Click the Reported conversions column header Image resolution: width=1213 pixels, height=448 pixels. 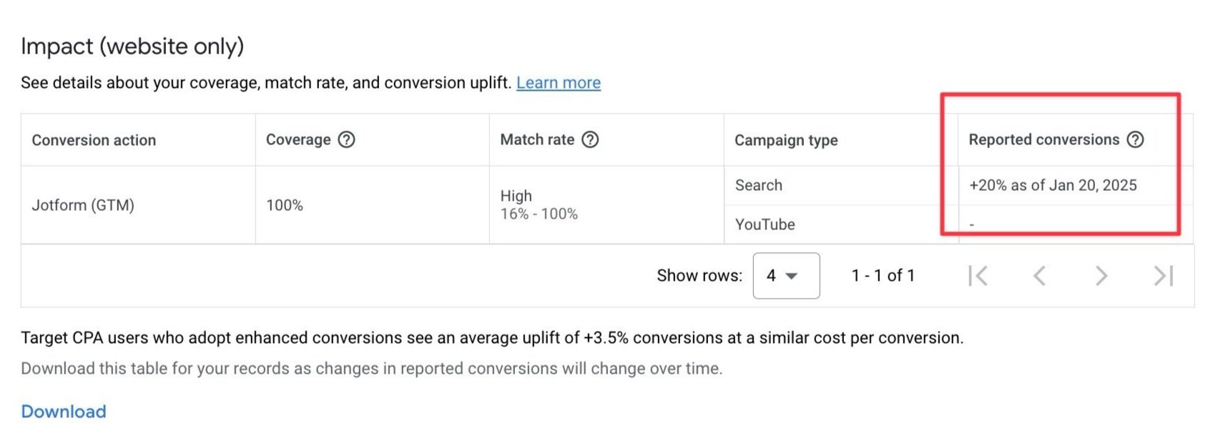(x=1043, y=139)
